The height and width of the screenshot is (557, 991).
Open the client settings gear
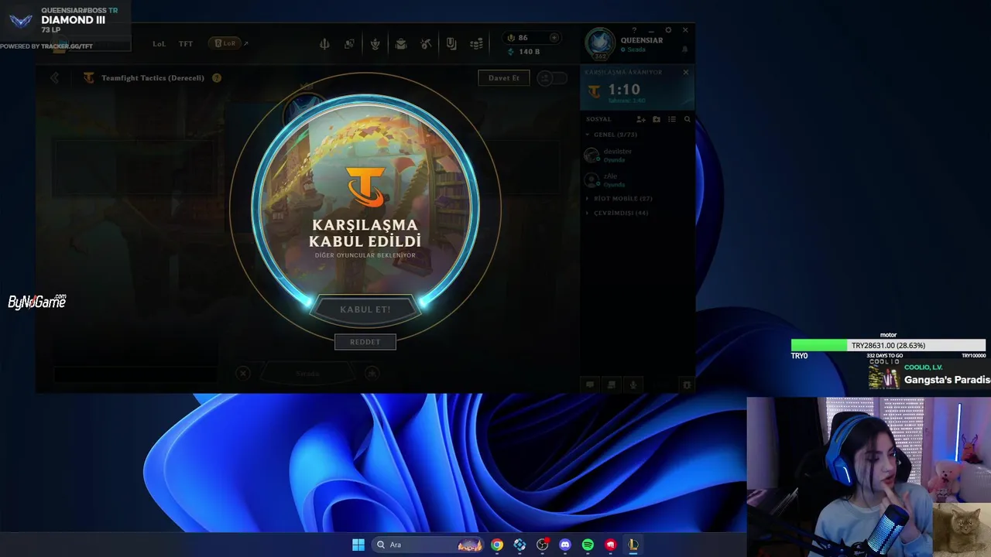click(668, 30)
